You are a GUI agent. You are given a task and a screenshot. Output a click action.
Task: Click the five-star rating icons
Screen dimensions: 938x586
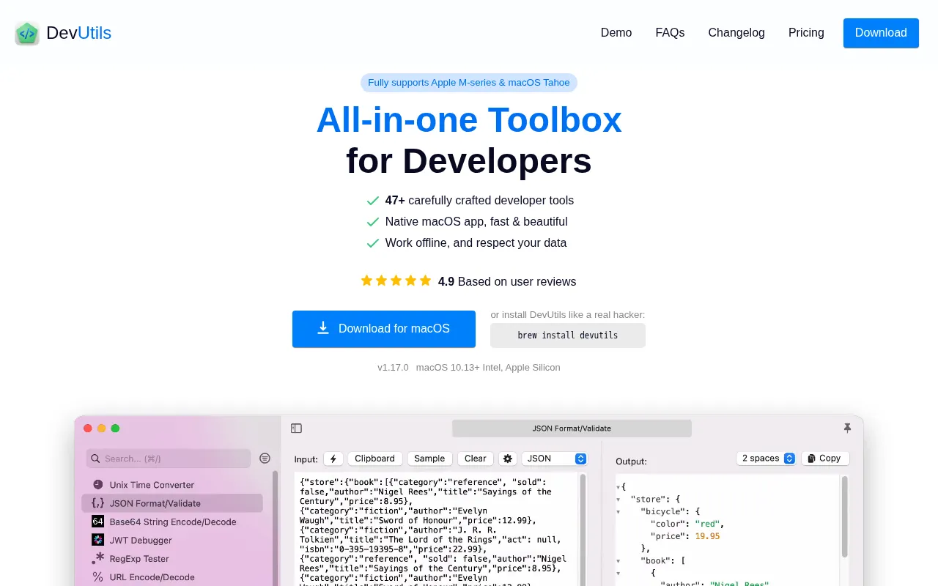tap(396, 281)
